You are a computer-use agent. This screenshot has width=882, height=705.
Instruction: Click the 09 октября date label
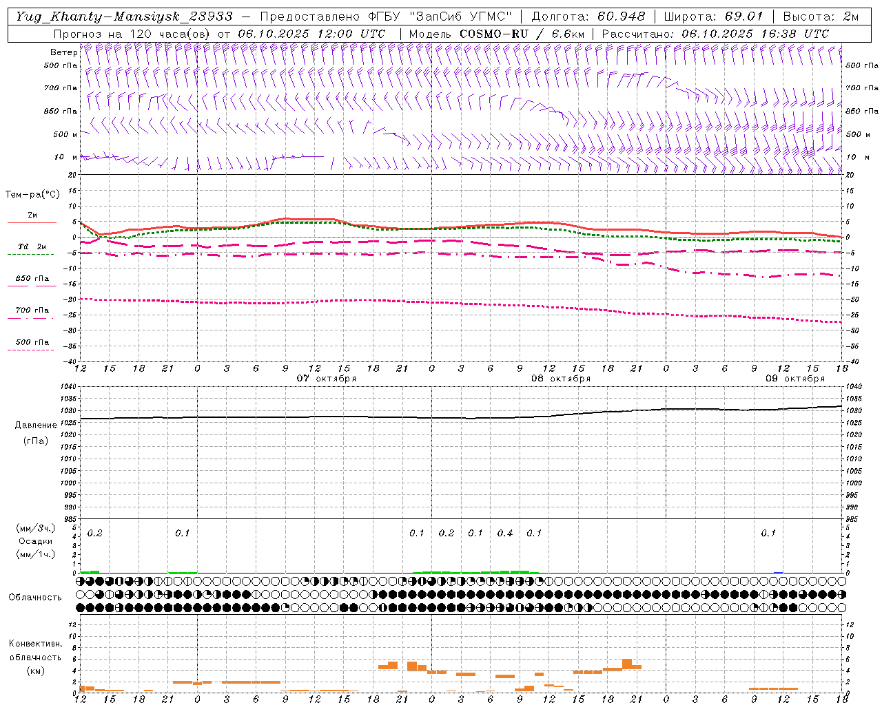pos(795,379)
